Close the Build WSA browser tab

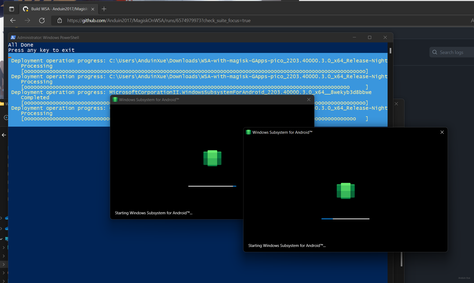[93, 9]
